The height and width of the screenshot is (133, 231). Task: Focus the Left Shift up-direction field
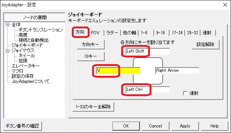point(148,52)
